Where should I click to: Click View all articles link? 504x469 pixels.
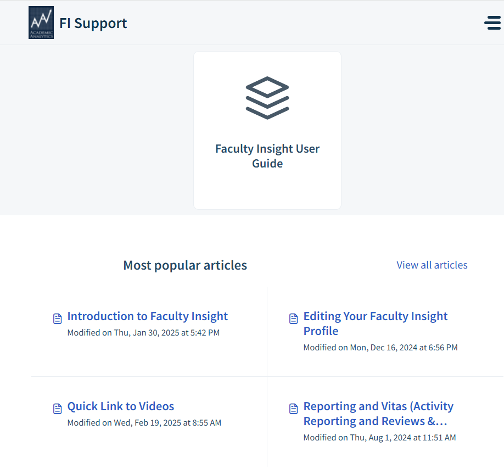click(x=432, y=265)
